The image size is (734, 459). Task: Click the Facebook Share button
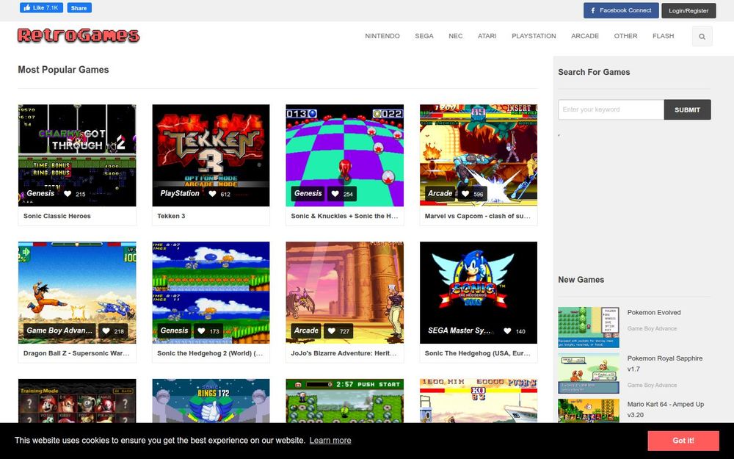tap(79, 7)
